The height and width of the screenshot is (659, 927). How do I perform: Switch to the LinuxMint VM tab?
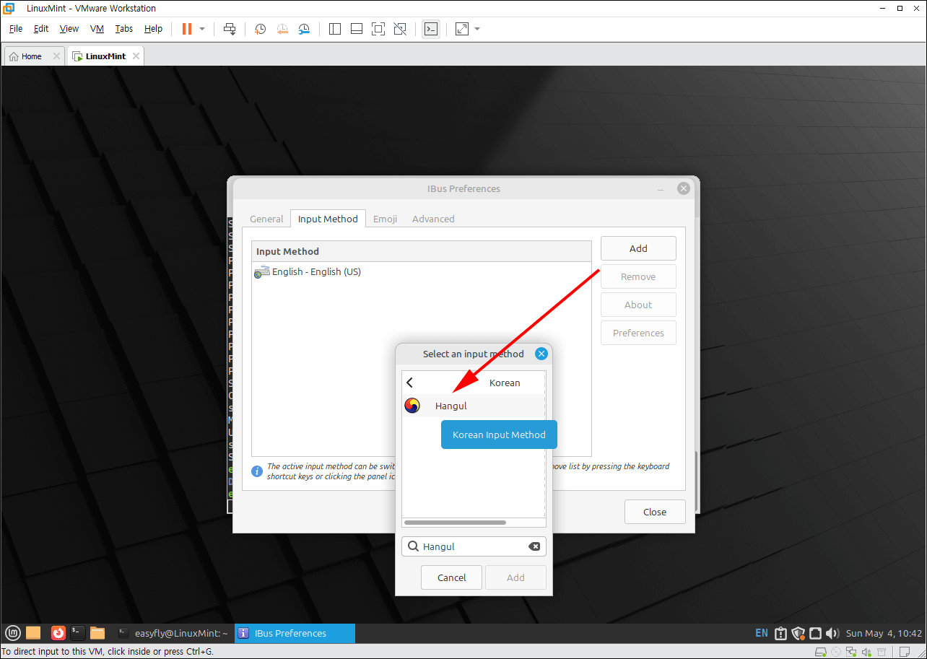[105, 56]
